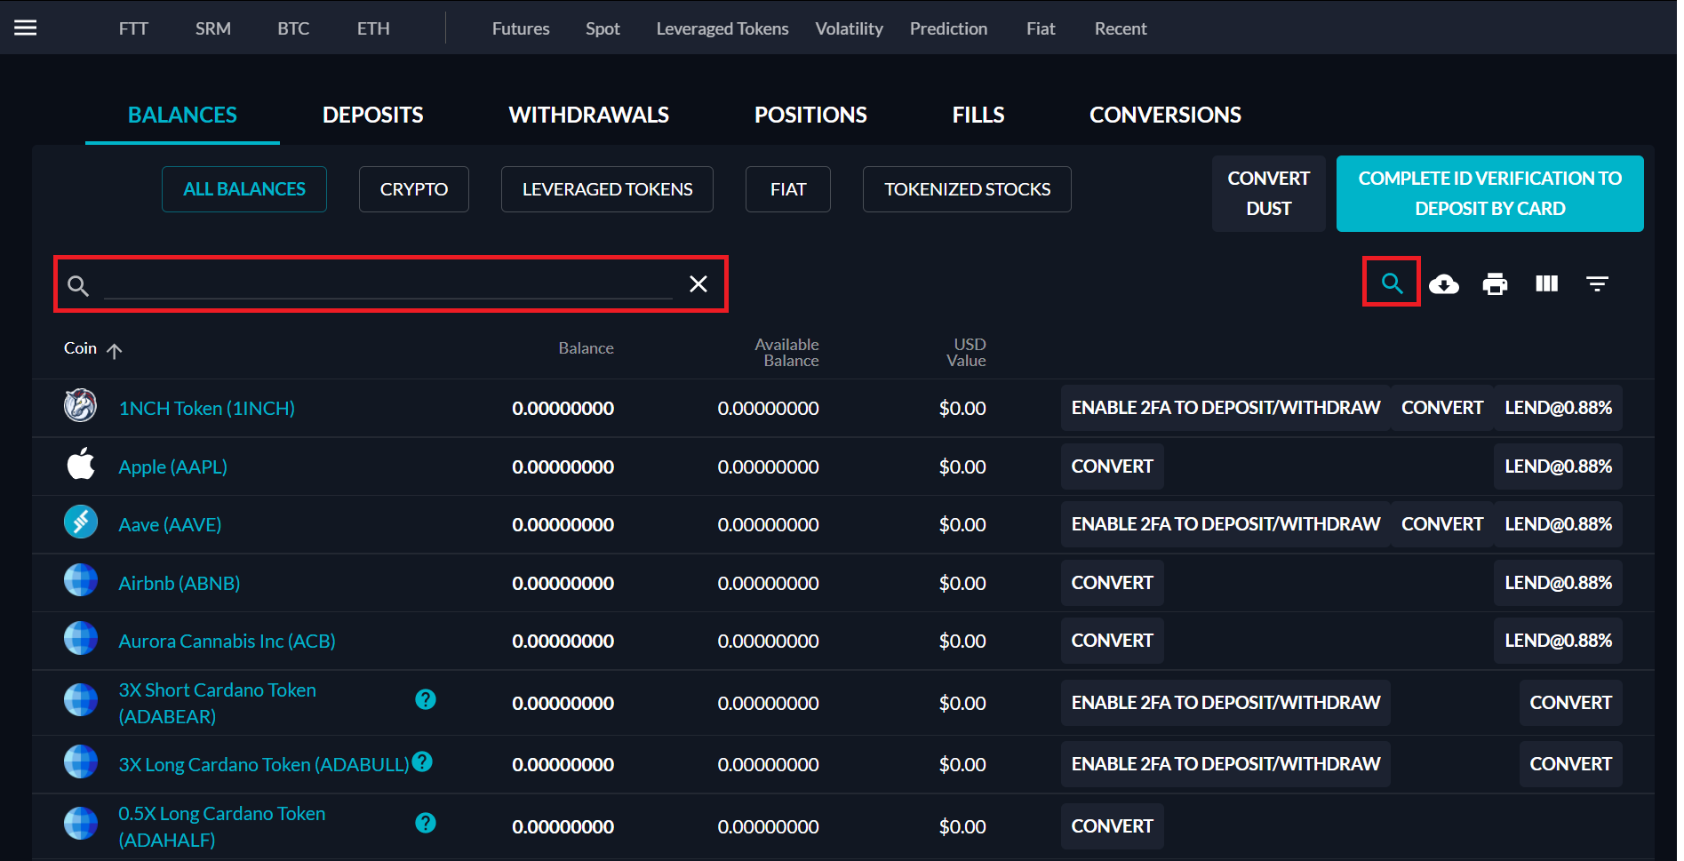Click help icon next to ADABEAR token

(x=426, y=699)
